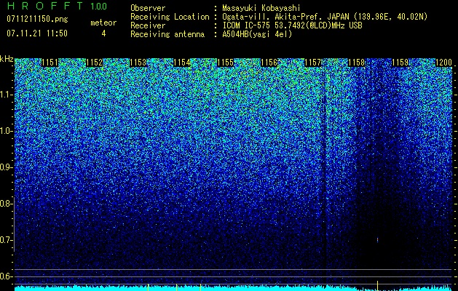The image size is (458, 291).
Task: Click the red meteor echo dot near 0.7 kHz
Action: [x=377, y=239]
